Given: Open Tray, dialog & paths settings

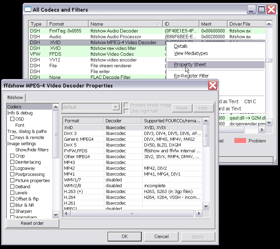Looking at the screenshot, I should coord(27,131).
